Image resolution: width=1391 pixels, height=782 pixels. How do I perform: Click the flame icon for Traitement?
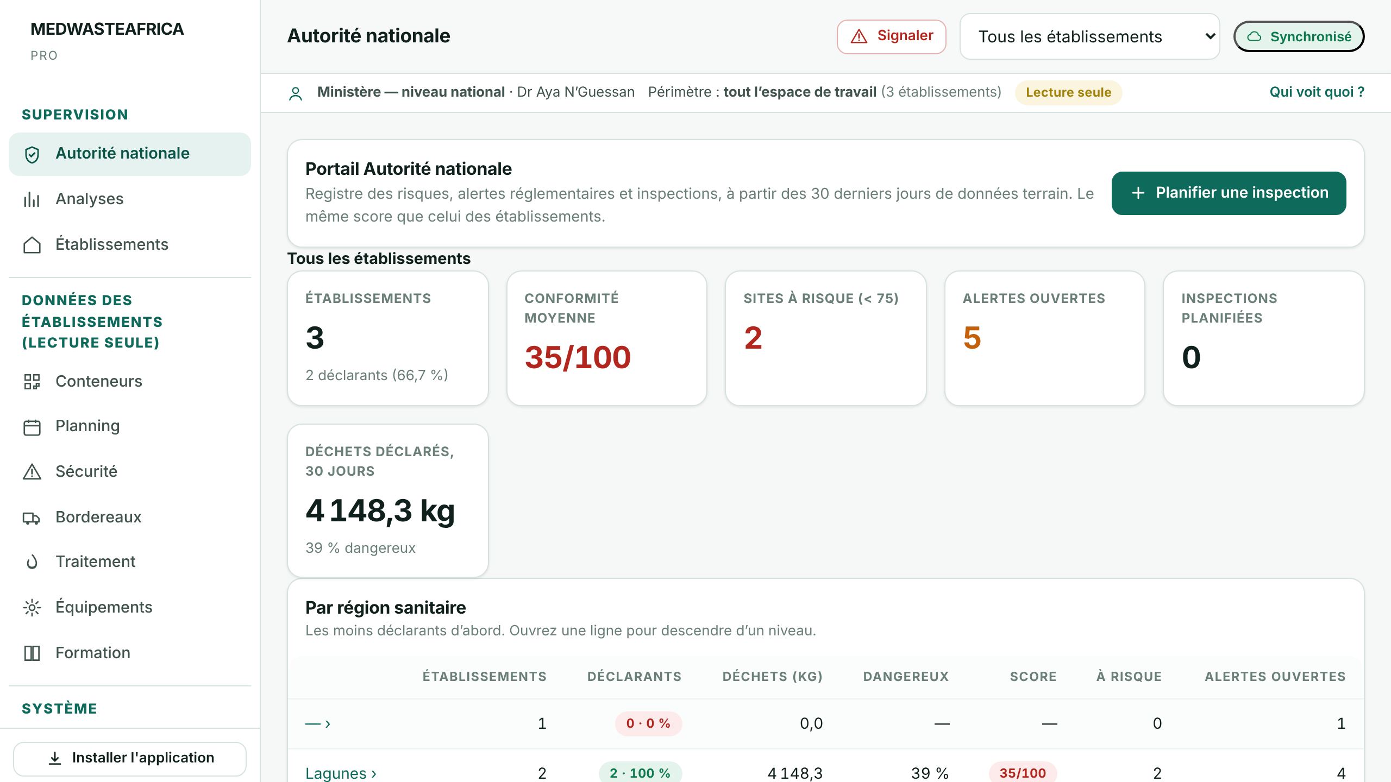[32, 562]
